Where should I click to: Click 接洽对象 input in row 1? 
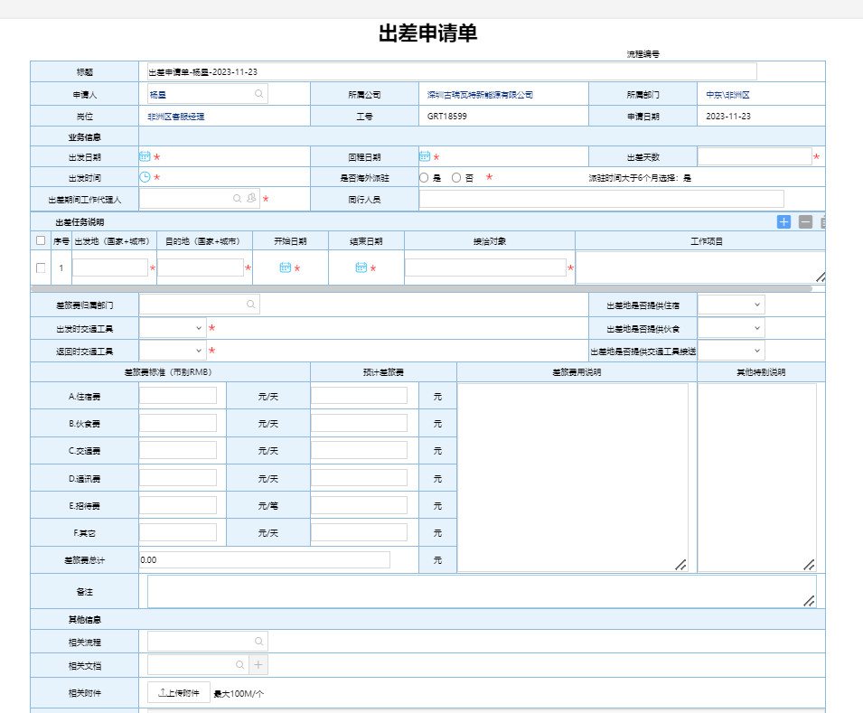click(485, 267)
